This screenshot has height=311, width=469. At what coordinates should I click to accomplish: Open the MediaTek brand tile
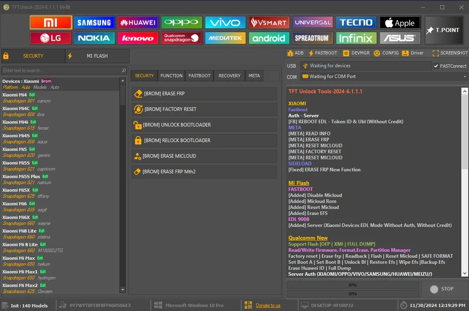tap(225, 38)
